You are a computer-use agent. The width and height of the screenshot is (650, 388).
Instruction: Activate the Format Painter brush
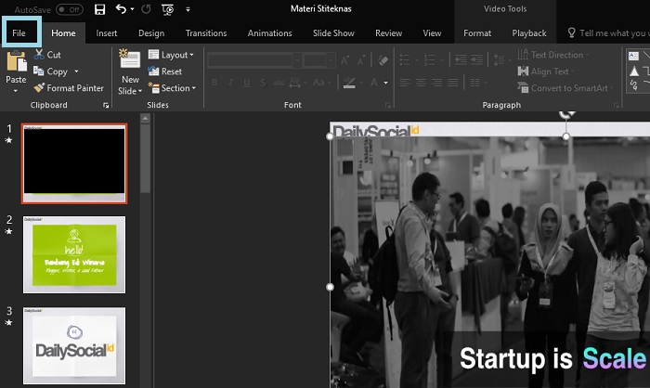(39, 87)
